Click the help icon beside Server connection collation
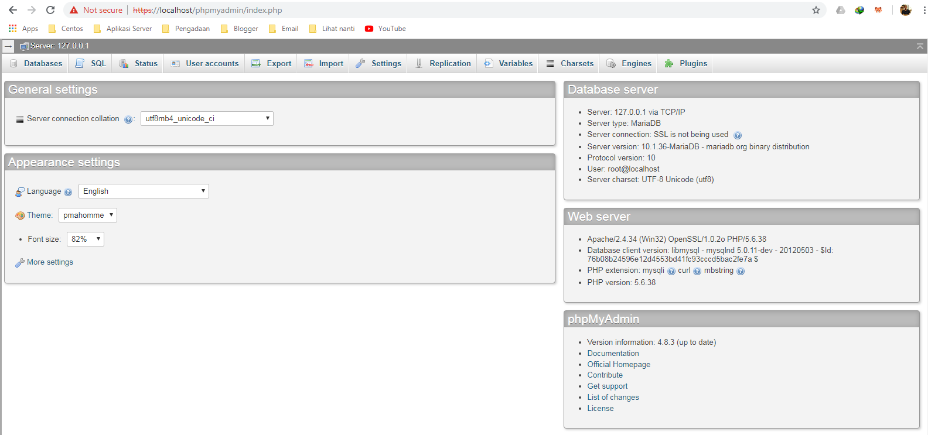The width and height of the screenshot is (928, 435). point(128,119)
